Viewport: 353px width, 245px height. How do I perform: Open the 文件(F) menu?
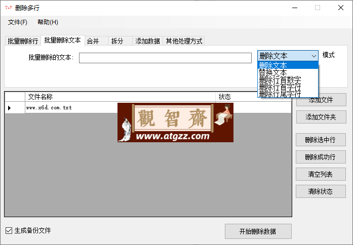18,22
